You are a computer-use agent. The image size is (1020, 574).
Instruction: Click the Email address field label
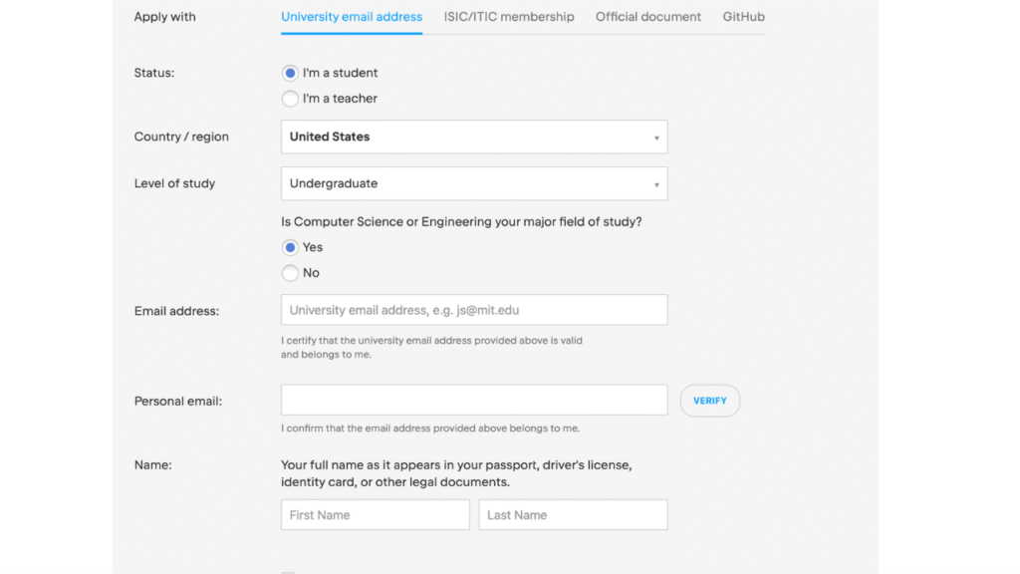point(176,311)
